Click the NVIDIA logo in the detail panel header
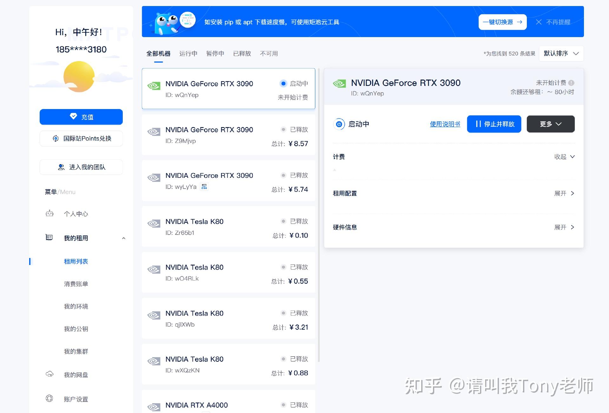This screenshot has width=609, height=413. click(x=339, y=84)
